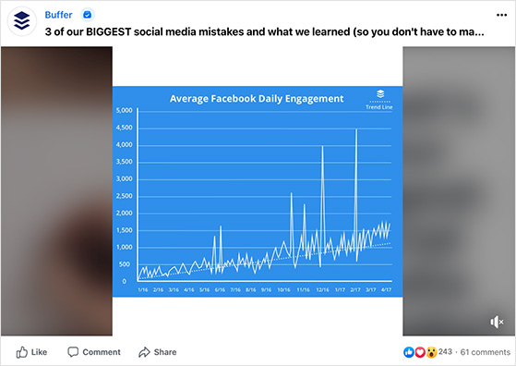The height and width of the screenshot is (366, 516).
Task: Click the Buffer page name link
Action: point(58,15)
